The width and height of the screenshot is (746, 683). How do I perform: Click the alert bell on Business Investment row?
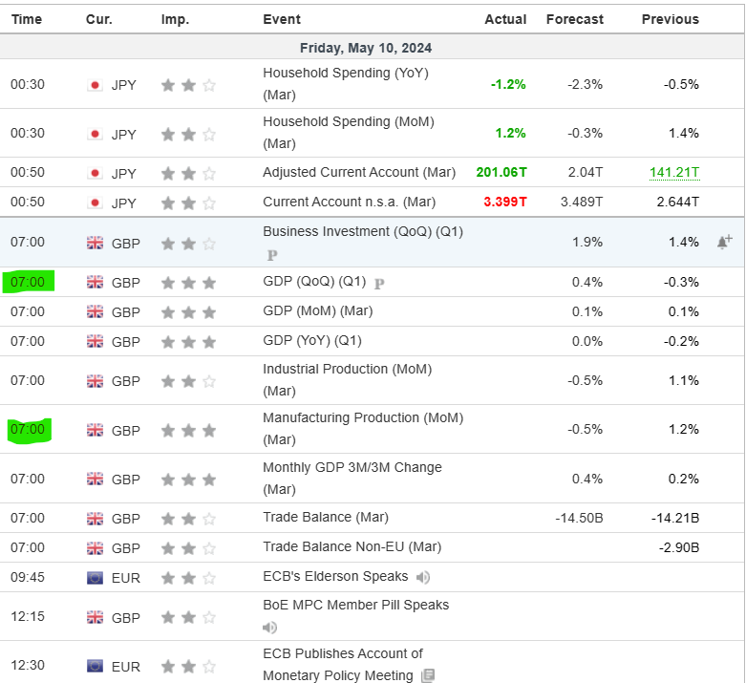pyautogui.click(x=724, y=242)
